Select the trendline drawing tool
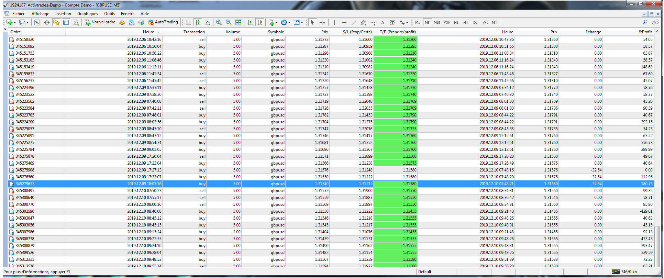This screenshot has height=278, width=664. click(354, 22)
